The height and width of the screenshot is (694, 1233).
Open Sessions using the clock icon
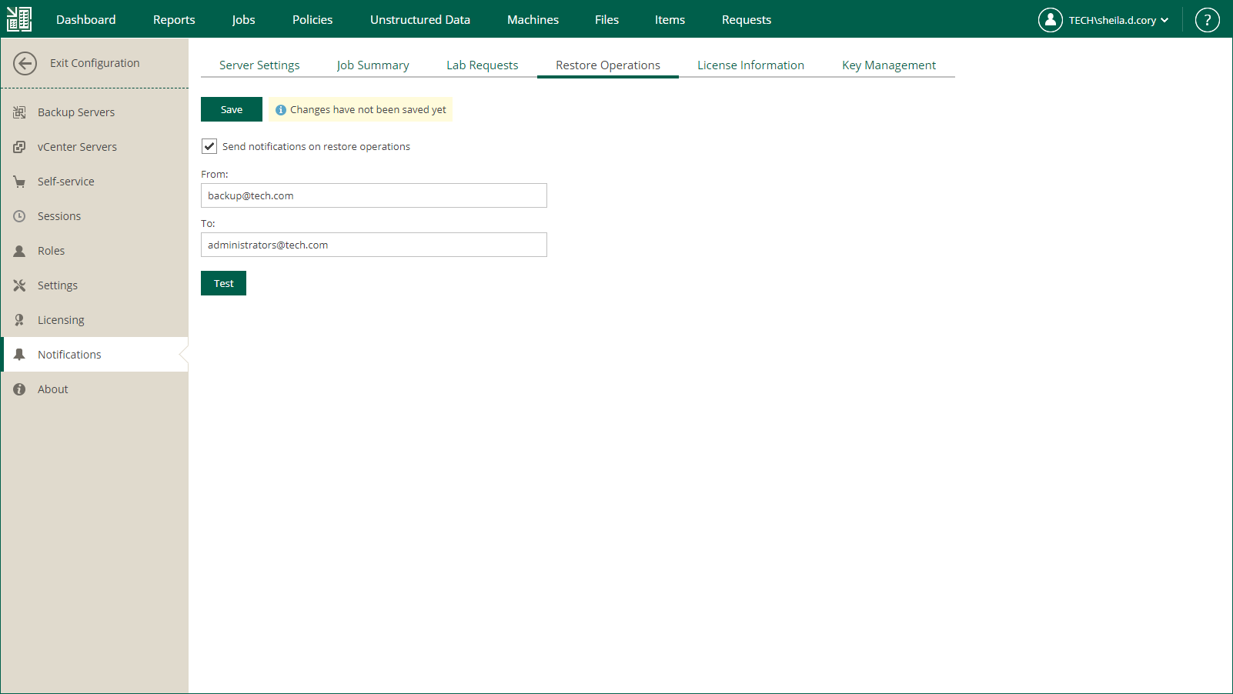19,215
